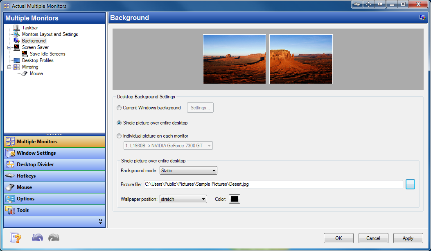431x251 pixels.
Task: Click the Desktop Profiles icon in tree
Action: click(x=17, y=60)
